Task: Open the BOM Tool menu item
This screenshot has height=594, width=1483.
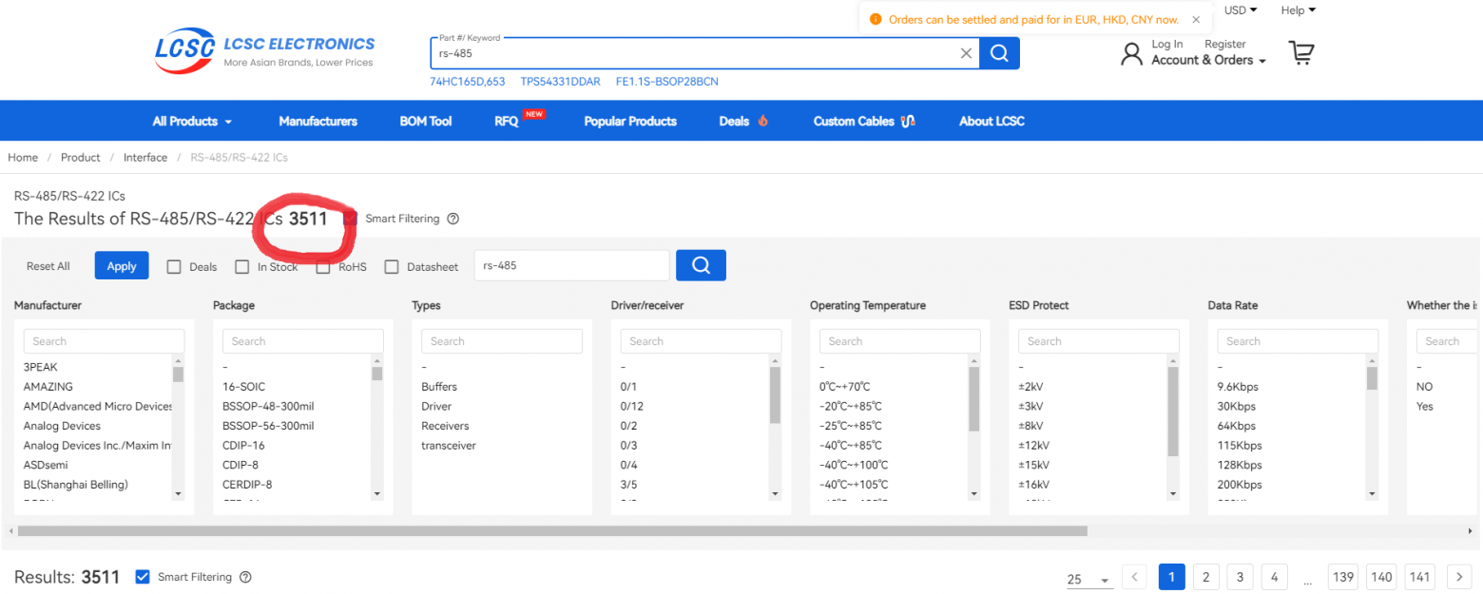Action: (x=426, y=121)
